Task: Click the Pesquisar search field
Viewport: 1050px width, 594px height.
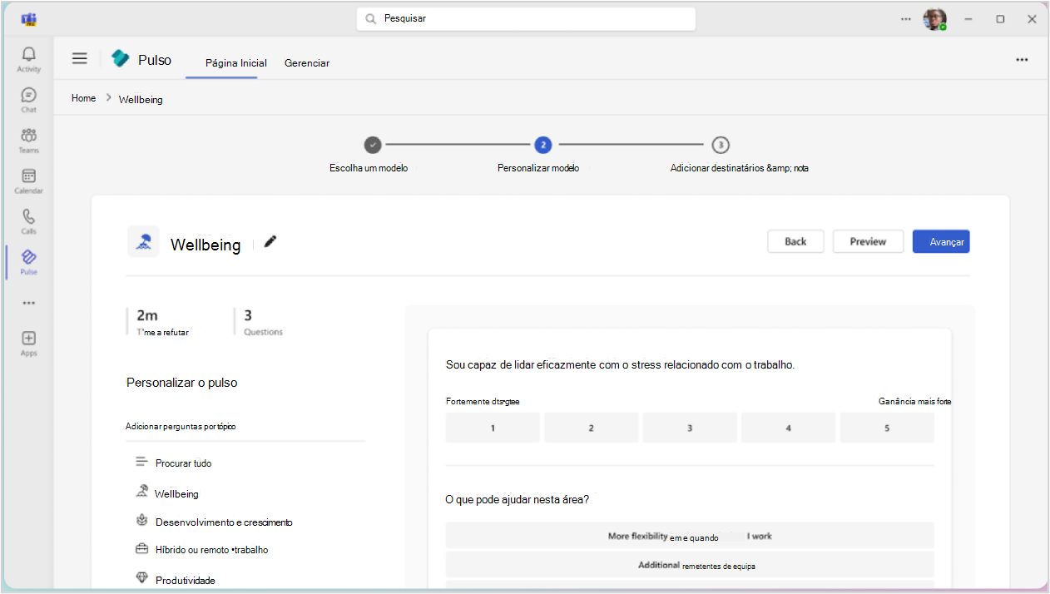Action: coord(526,18)
